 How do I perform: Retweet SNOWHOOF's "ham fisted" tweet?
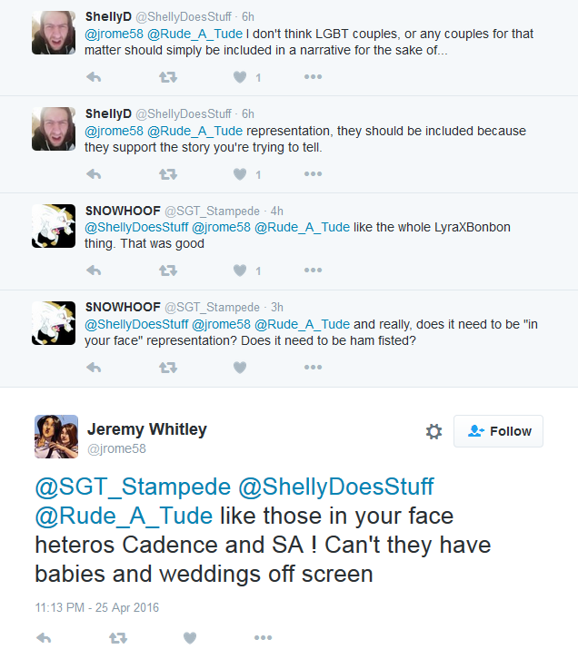pyautogui.click(x=167, y=367)
